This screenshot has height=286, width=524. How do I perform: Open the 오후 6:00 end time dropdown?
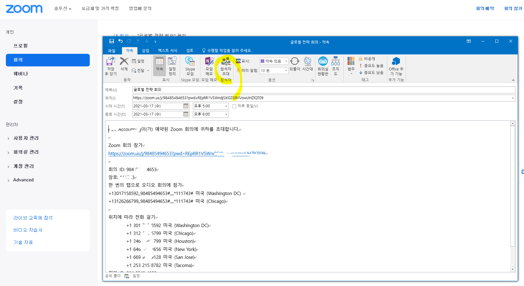226,114
